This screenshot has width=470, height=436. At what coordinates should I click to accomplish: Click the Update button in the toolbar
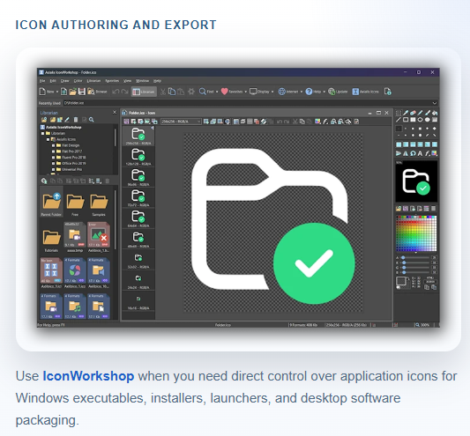[338, 92]
